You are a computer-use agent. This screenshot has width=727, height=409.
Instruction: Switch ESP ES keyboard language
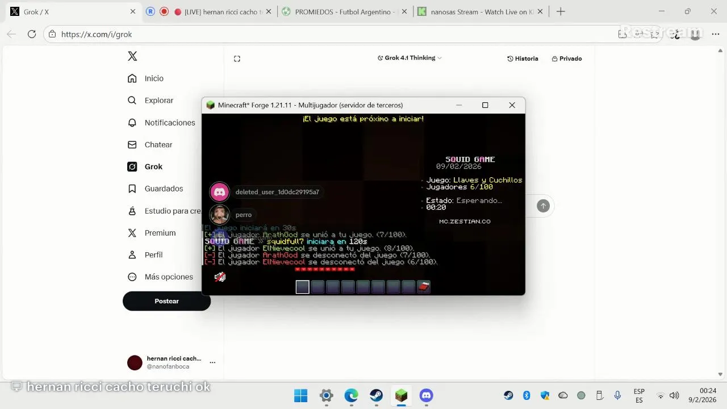pyautogui.click(x=639, y=396)
